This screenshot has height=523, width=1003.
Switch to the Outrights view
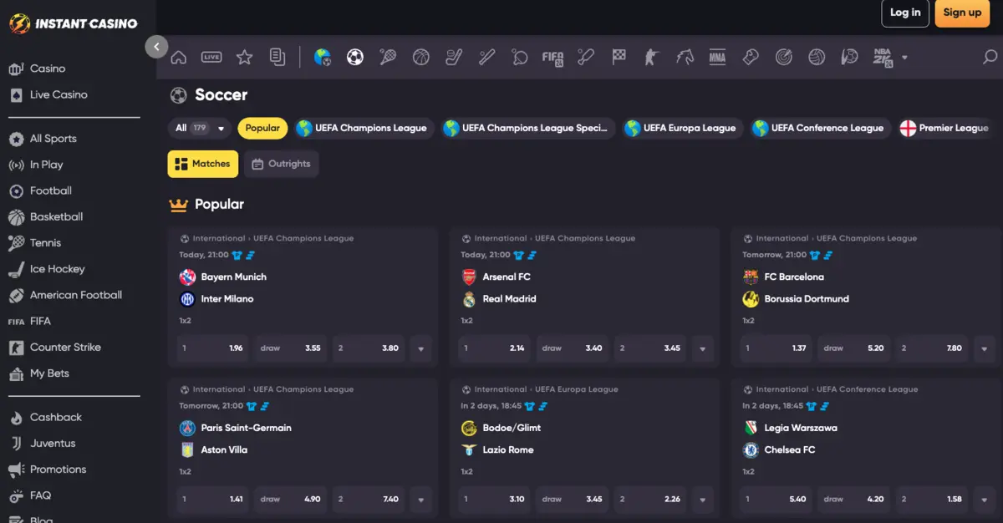pyautogui.click(x=281, y=164)
